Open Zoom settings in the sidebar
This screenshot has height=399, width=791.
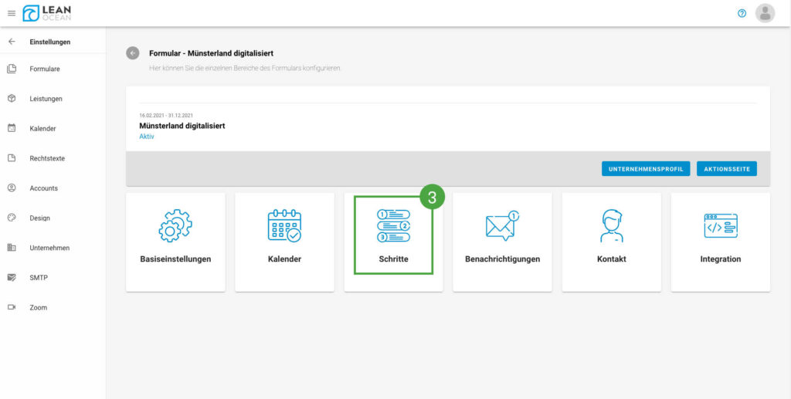[38, 307]
